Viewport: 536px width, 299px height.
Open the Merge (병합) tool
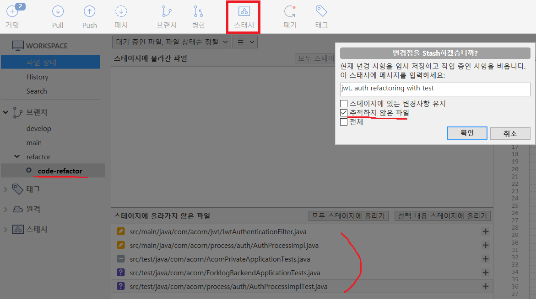click(198, 12)
